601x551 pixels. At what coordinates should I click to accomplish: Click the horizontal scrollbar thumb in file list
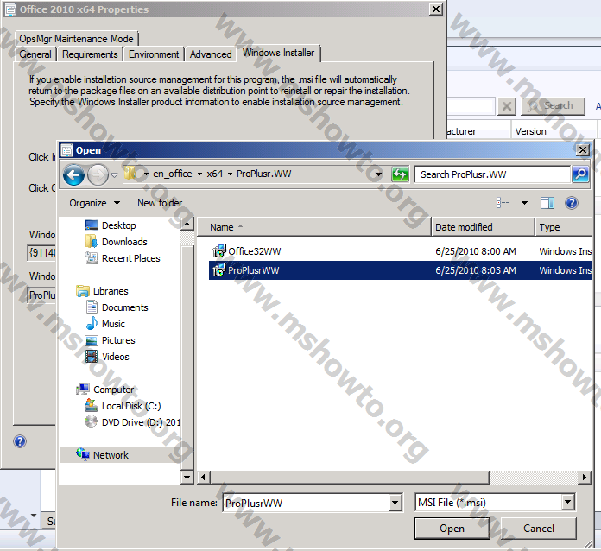coord(350,478)
